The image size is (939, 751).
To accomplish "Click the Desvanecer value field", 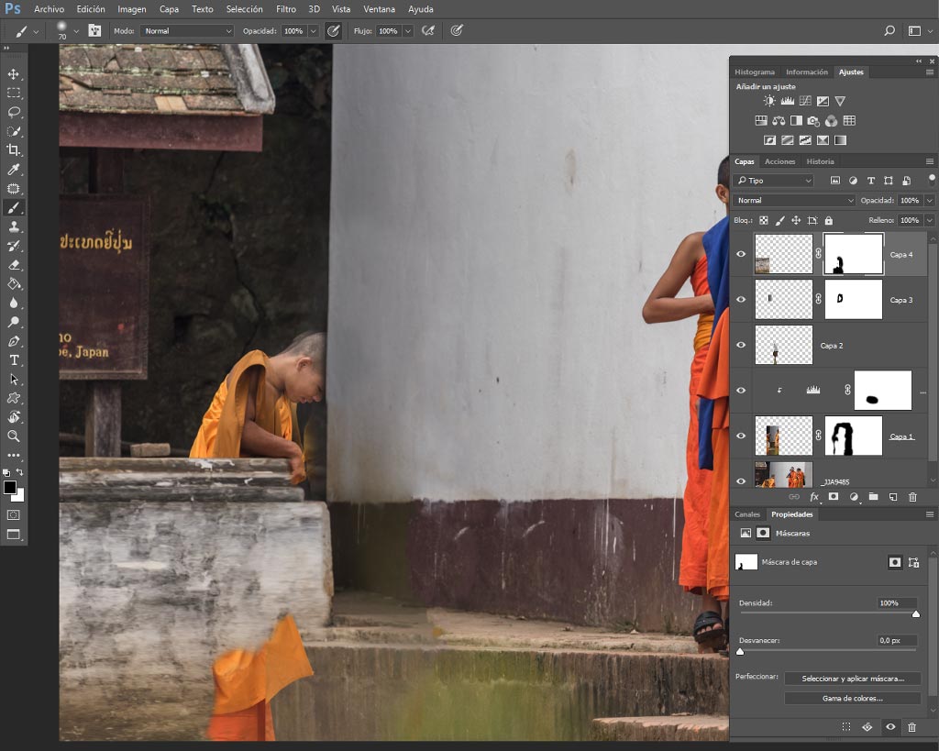I will tap(896, 640).
